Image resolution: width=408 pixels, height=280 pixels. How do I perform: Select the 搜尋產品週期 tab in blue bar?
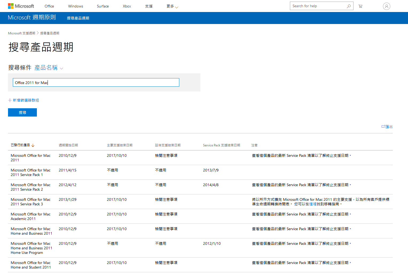[78, 18]
